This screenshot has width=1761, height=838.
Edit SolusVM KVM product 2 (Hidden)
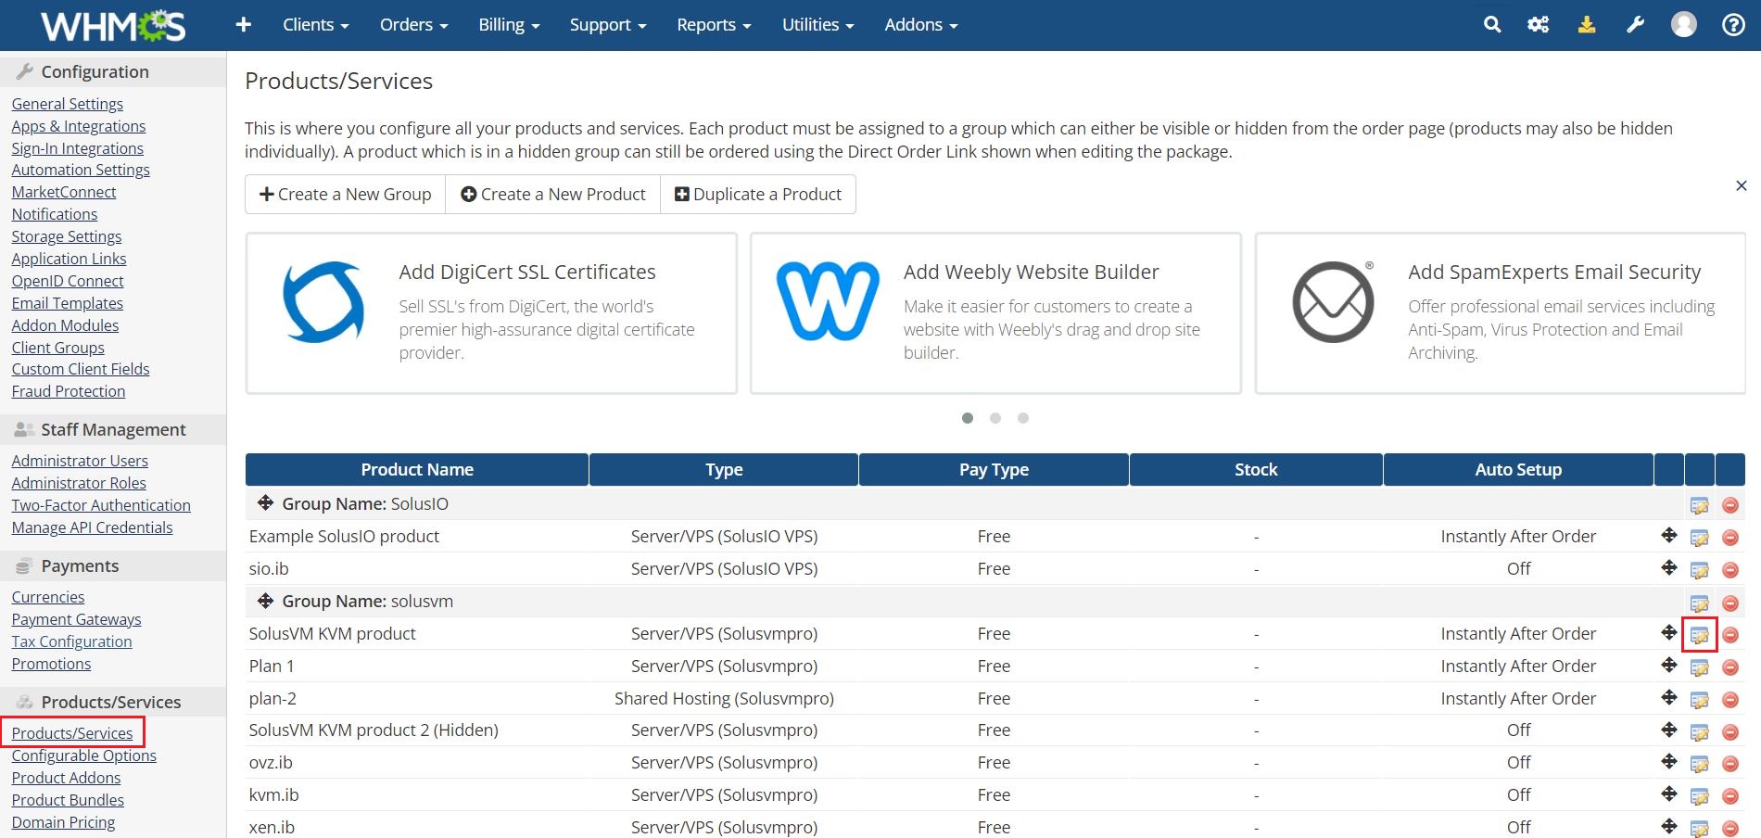1699,732
